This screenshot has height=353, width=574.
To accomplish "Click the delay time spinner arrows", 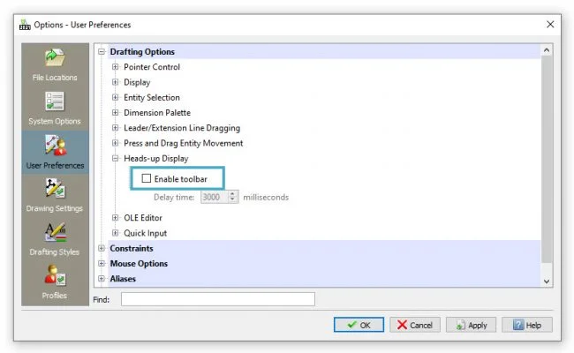I will tap(233, 197).
